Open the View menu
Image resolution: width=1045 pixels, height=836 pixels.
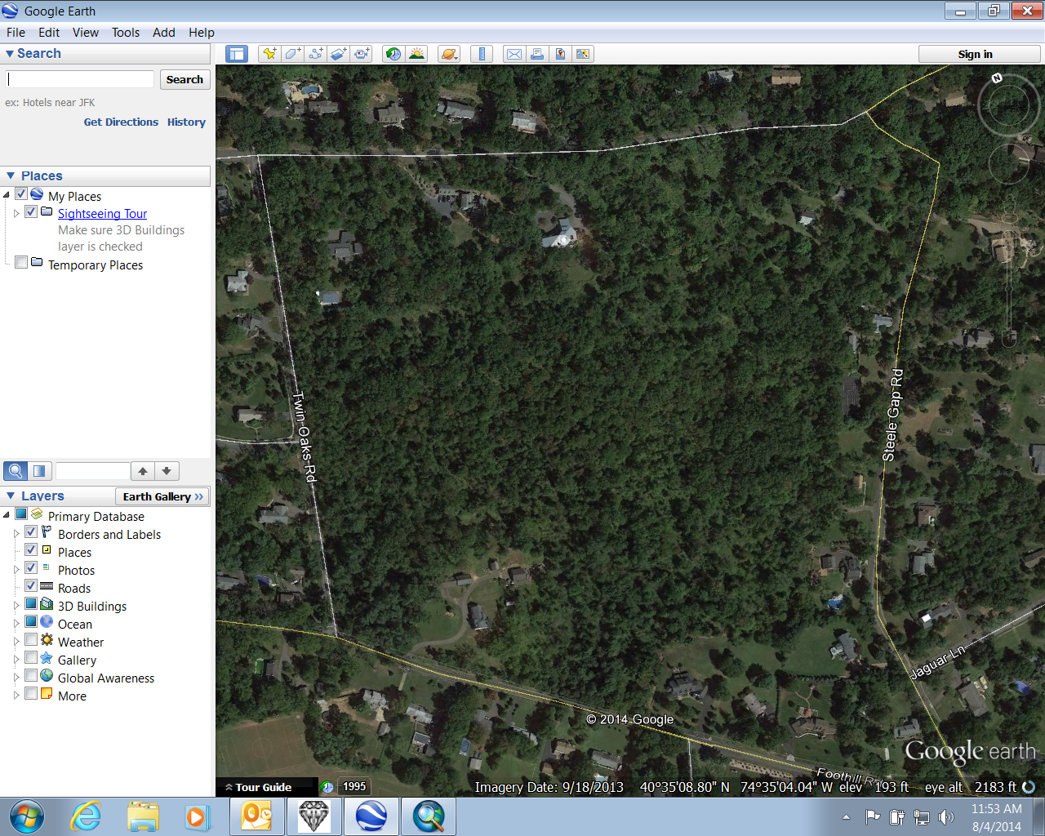coord(86,33)
